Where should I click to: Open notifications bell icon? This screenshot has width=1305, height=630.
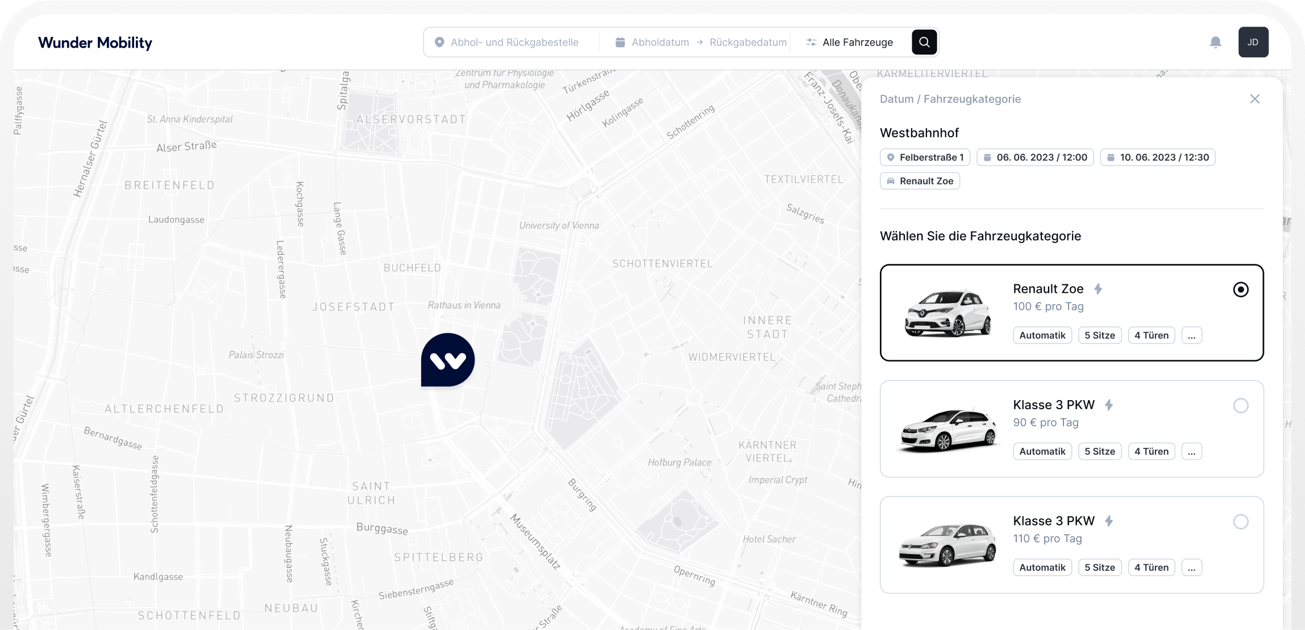1215,42
